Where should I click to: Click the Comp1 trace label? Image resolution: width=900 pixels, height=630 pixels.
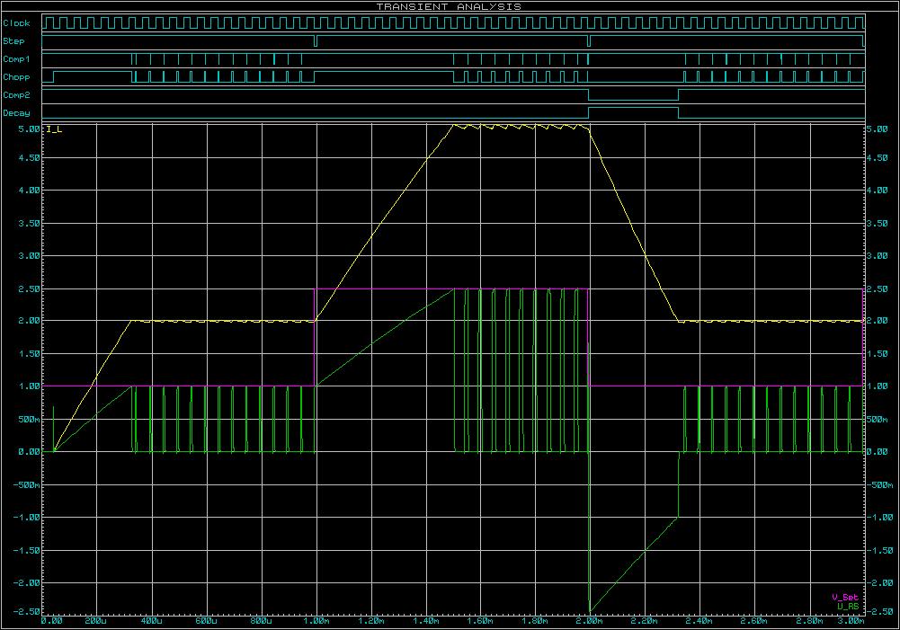pos(15,58)
